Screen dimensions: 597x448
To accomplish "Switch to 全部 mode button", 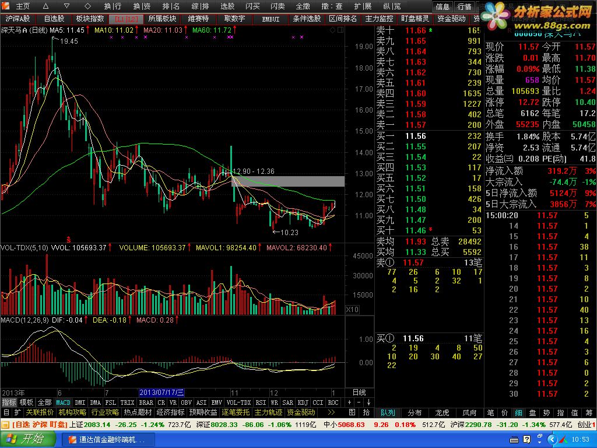I will click(x=44, y=402).
